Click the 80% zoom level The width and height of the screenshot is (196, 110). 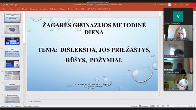(190, 106)
